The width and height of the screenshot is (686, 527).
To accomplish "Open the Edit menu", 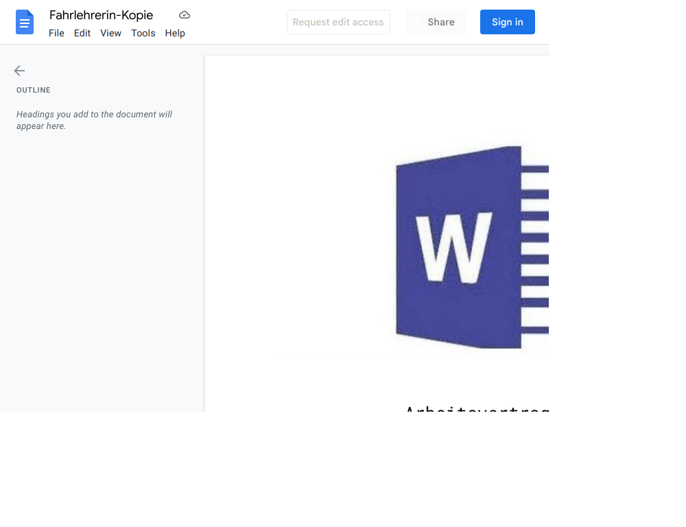I will tap(82, 33).
